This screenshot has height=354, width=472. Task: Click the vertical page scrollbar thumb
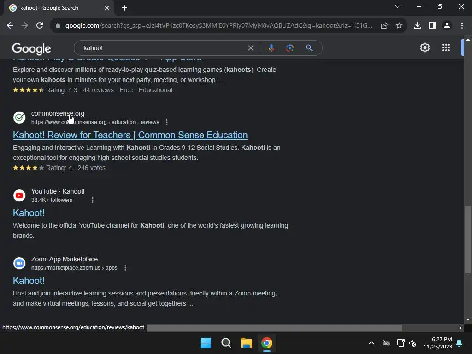click(x=468, y=239)
